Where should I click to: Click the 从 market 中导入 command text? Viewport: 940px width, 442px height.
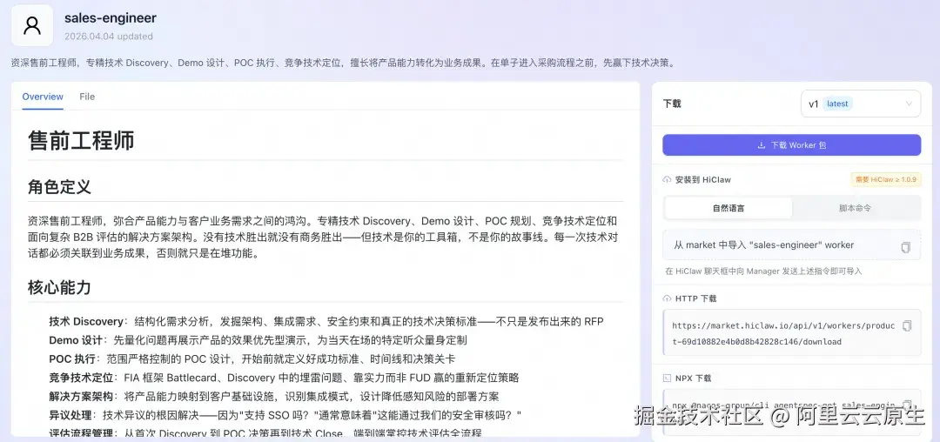(764, 244)
